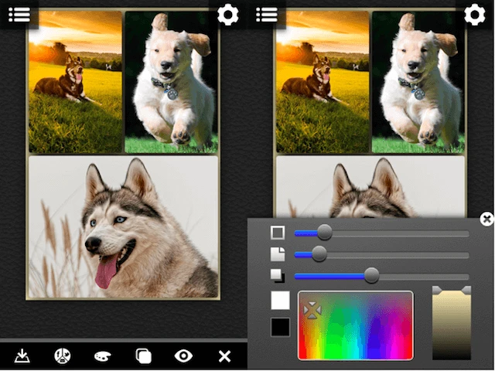
Task: Pick a color in the rainbow spectrum
Action: pyautogui.click(x=356, y=325)
